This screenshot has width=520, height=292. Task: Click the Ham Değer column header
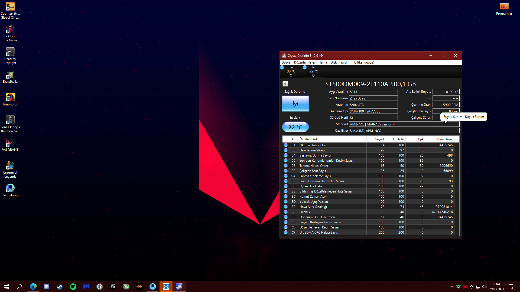440,139
